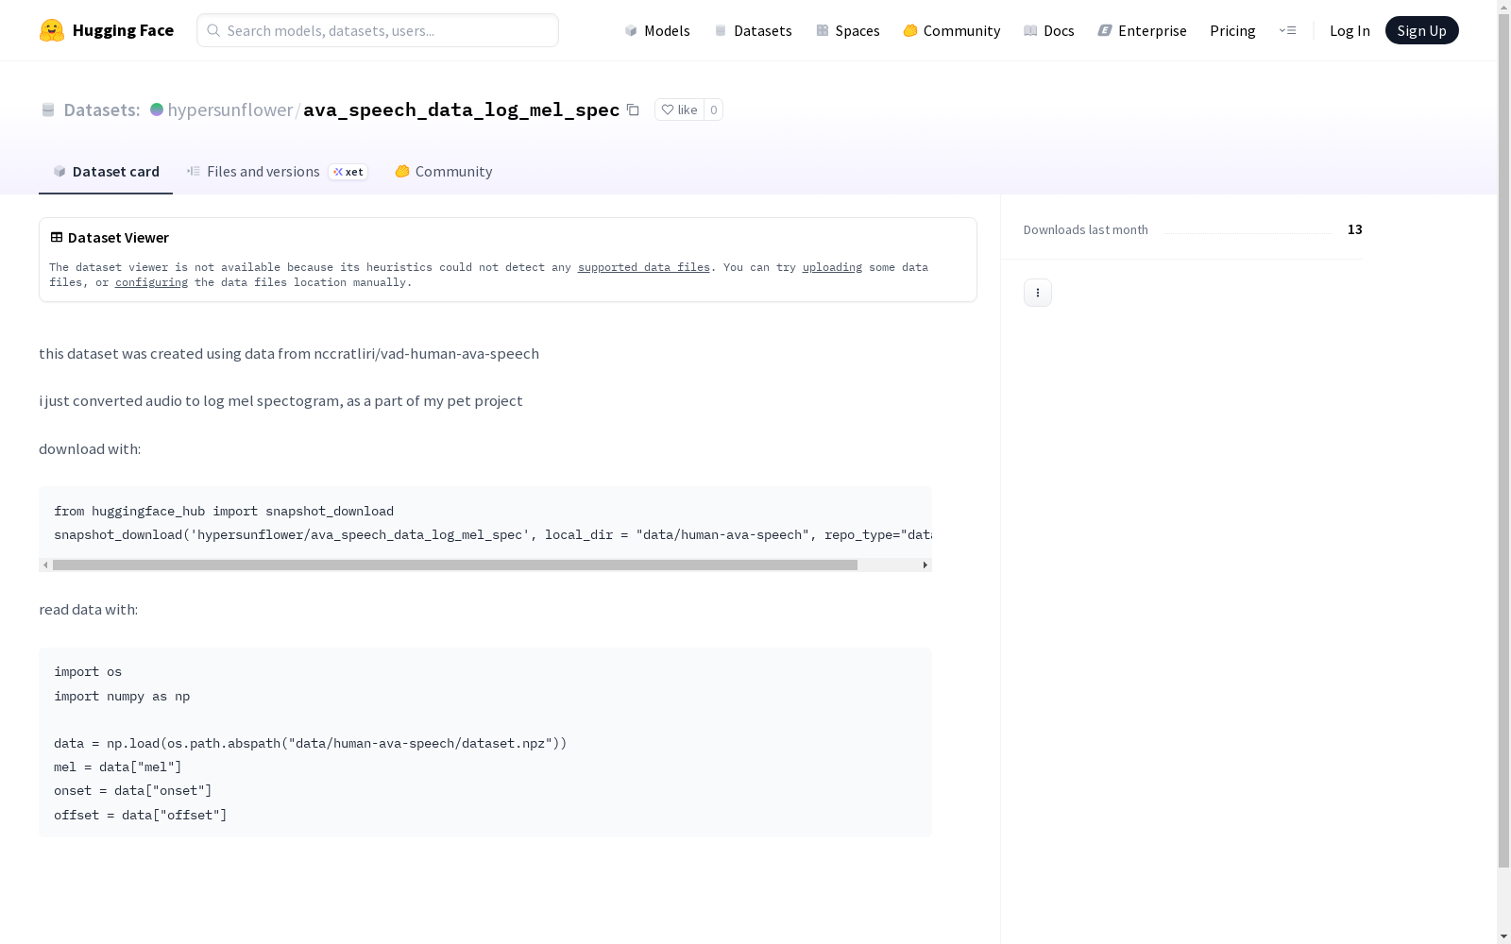Click Log In
This screenshot has height=944, width=1511.
pyautogui.click(x=1350, y=30)
